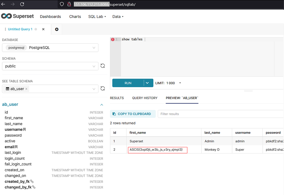Screen dimensions: 284x195
Task: Click the insecure connection padlock icon
Action: pyautogui.click(x=69, y=4)
